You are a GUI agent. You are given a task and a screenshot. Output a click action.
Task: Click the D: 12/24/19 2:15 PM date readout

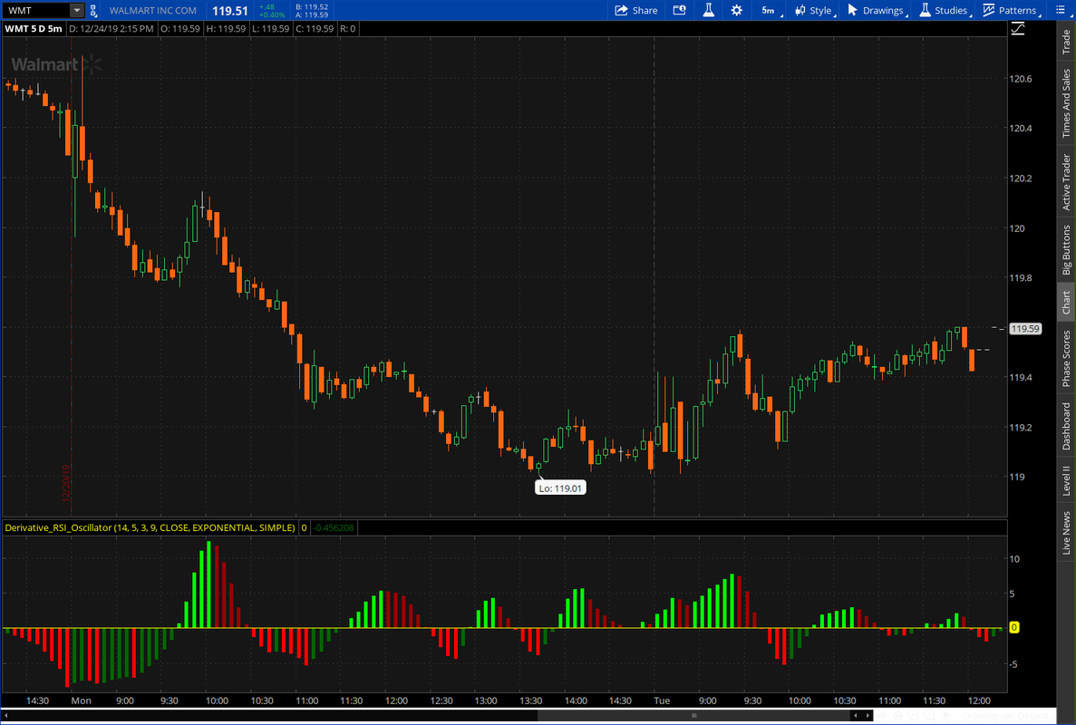tap(111, 29)
